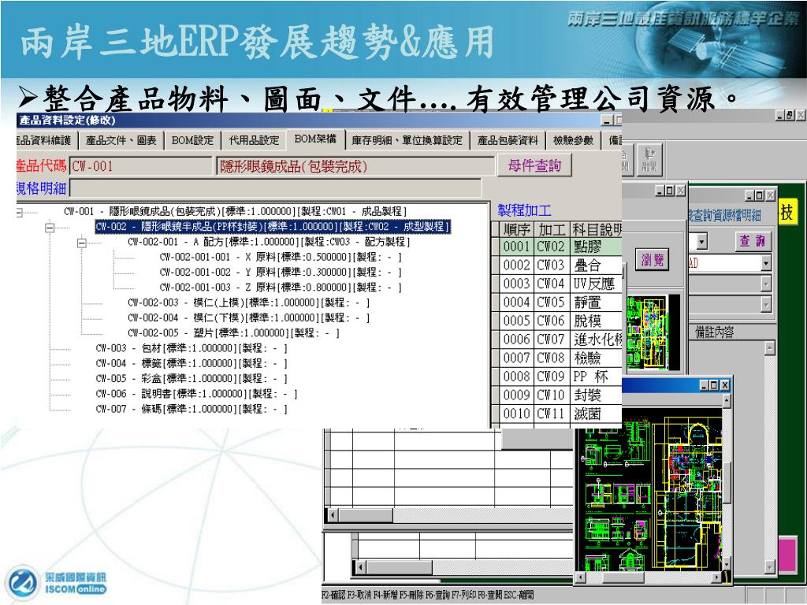Collapse the CW-002 隱形眼鏡半成品 tree node

click(x=50, y=227)
